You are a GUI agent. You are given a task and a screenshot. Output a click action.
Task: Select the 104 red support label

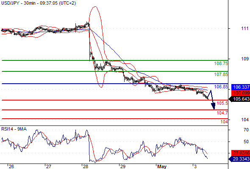(x=224, y=122)
